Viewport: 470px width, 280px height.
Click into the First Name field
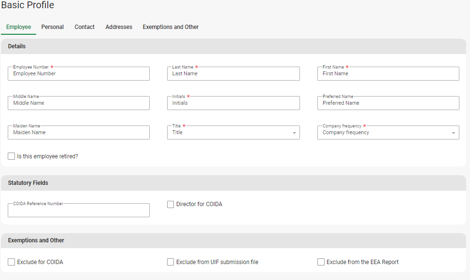(388, 74)
